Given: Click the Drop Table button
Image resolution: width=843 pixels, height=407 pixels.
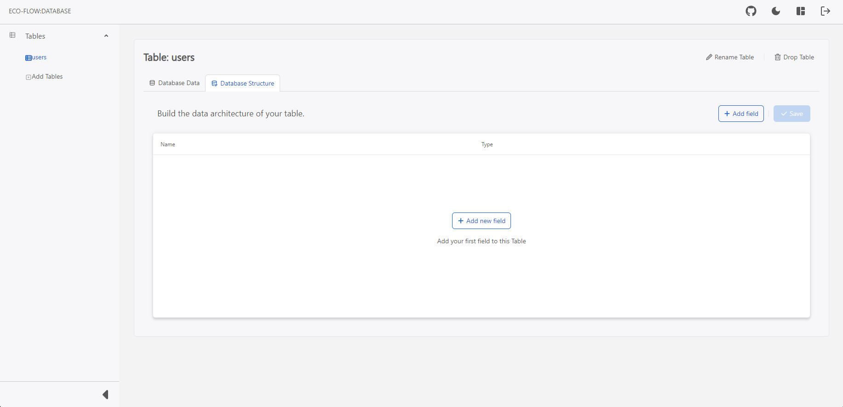Looking at the screenshot, I should (794, 57).
